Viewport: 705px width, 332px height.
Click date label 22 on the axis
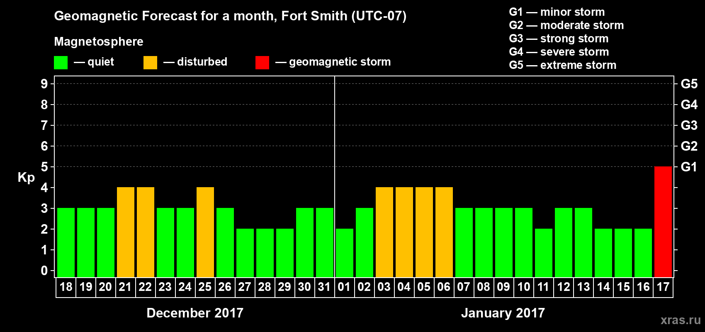[x=145, y=287]
